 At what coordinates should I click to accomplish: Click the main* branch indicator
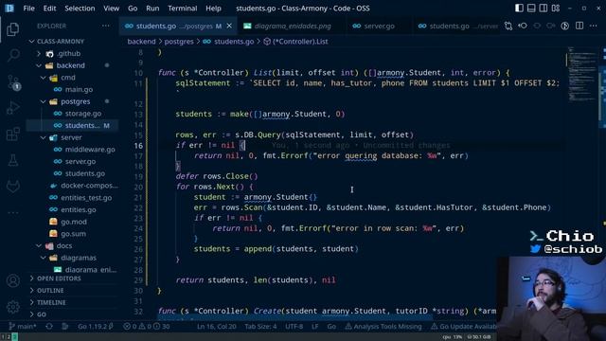pyautogui.click(x=23, y=326)
